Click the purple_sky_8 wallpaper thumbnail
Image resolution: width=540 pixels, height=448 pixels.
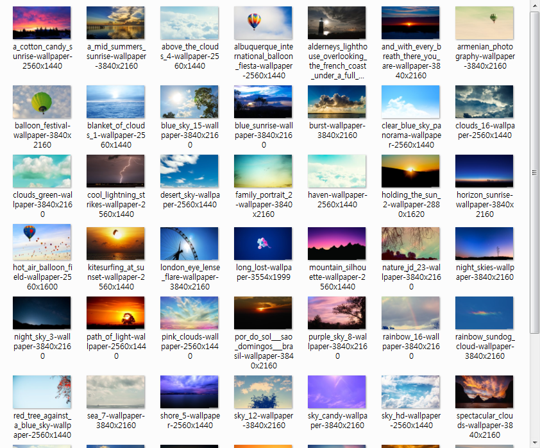click(x=337, y=313)
